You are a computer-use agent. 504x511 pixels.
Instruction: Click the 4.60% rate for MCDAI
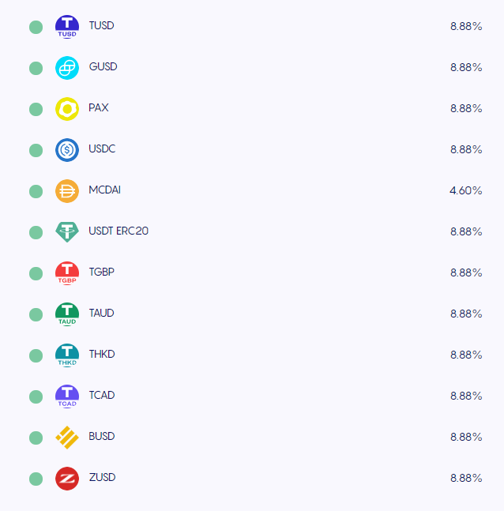465,190
